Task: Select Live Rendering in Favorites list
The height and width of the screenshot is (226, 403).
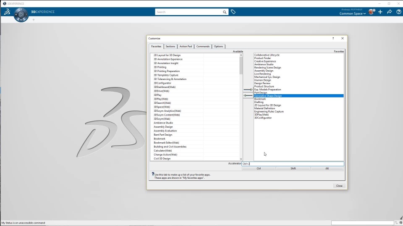Action: [262, 74]
